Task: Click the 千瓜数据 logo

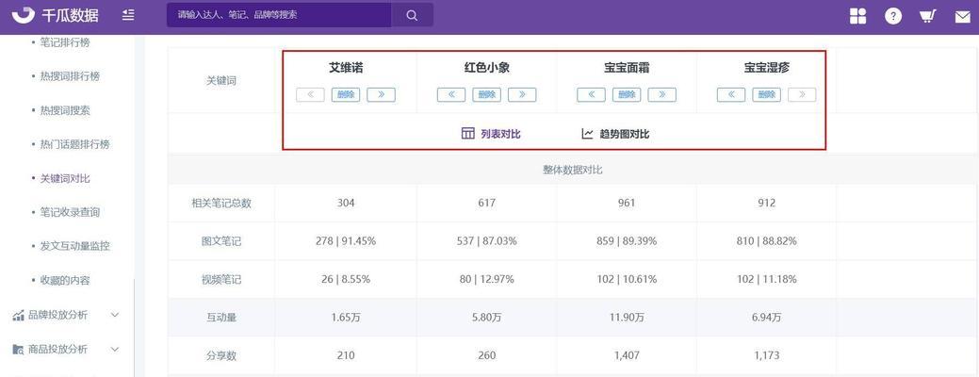Action: [x=55, y=15]
